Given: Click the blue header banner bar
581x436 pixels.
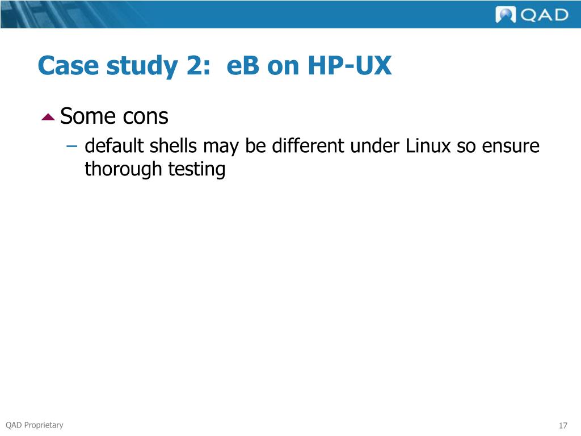Looking at the screenshot, I should [x=290, y=14].
